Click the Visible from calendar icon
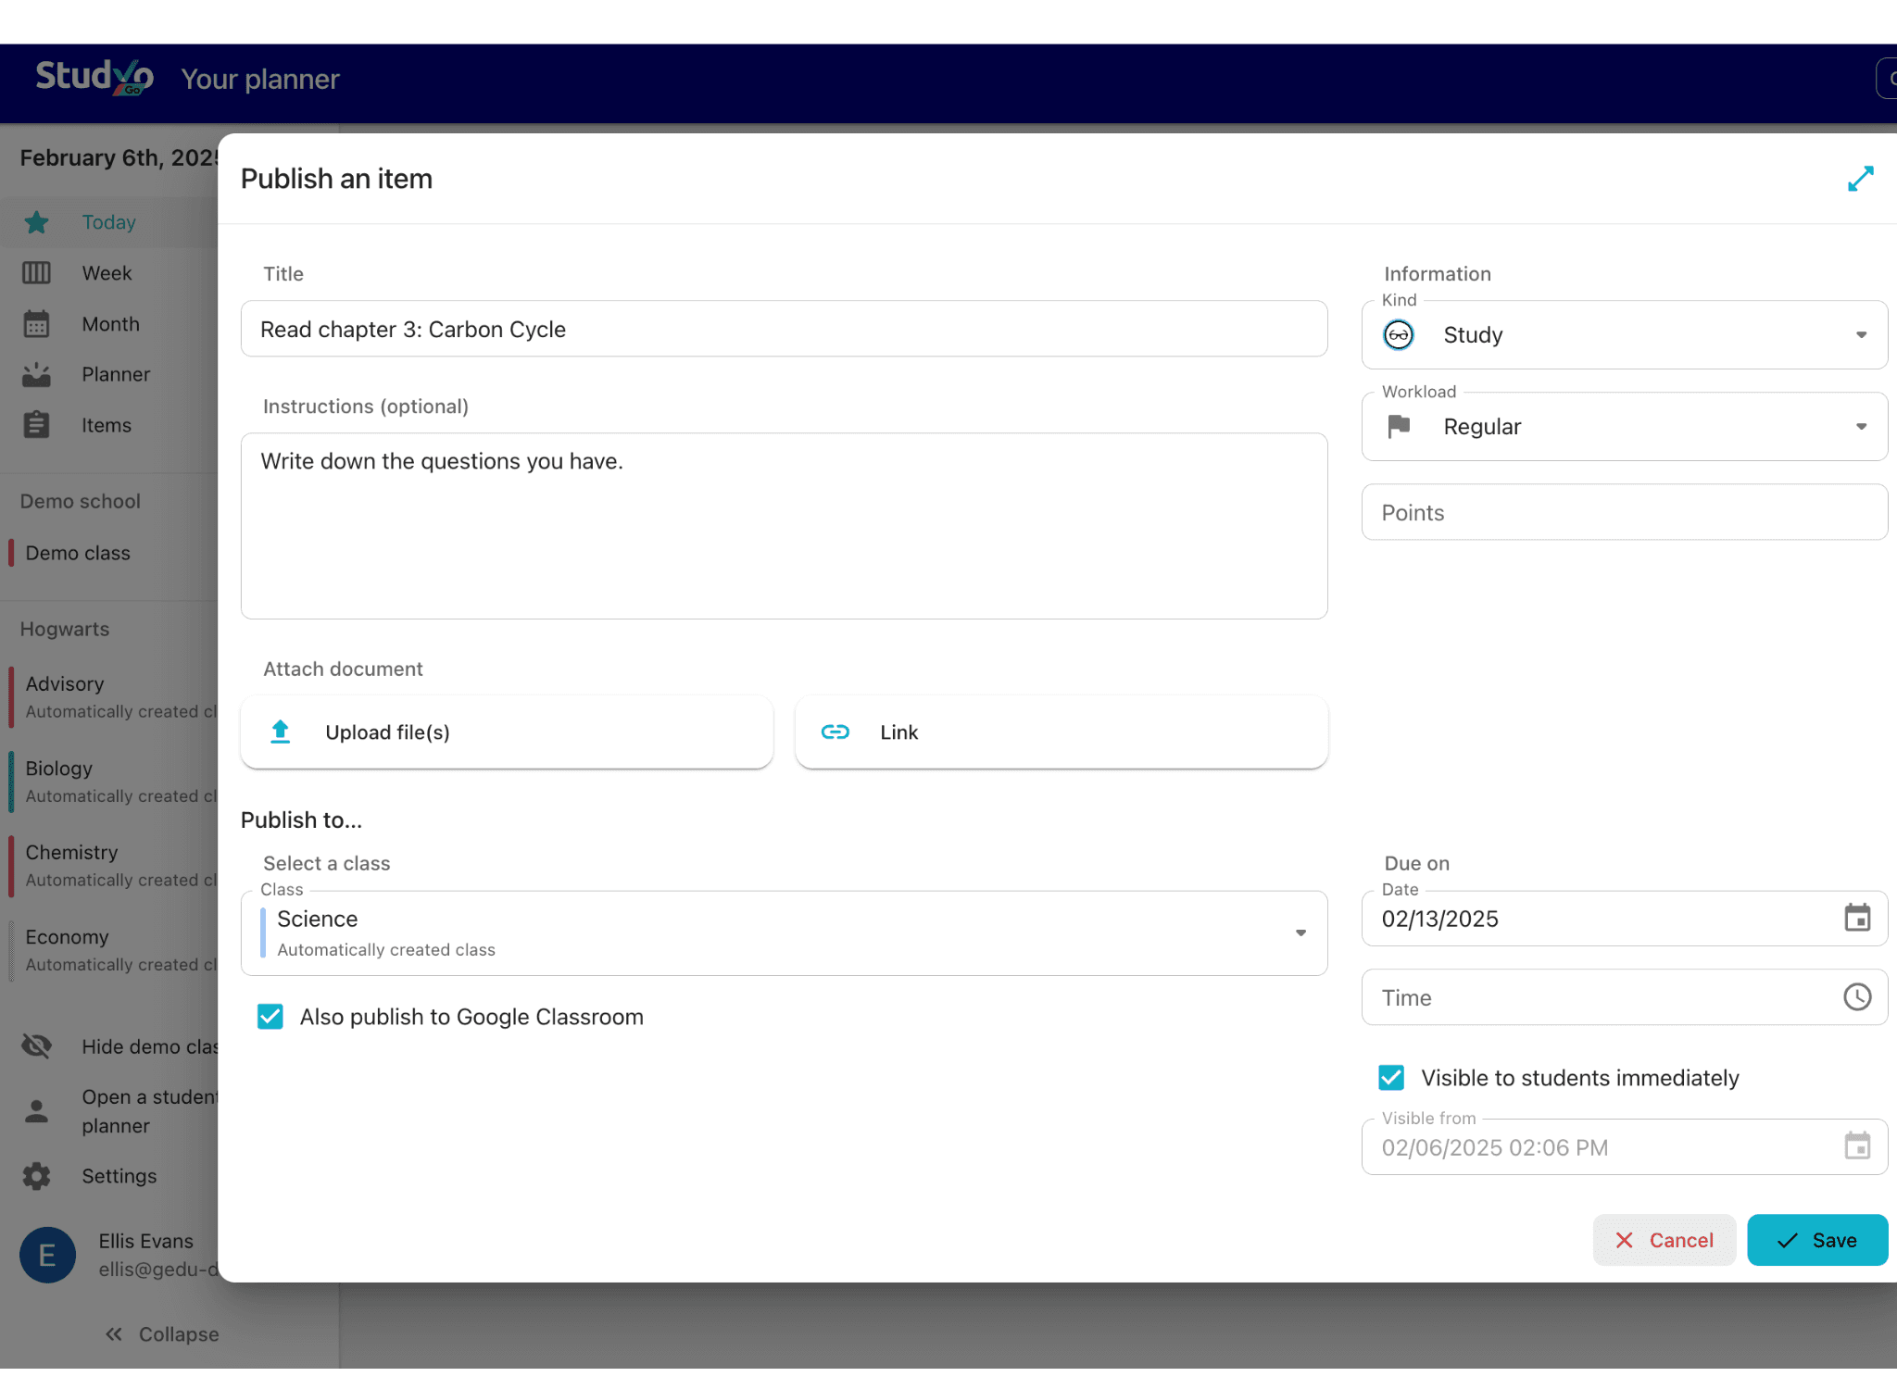The image size is (1897, 1389). 1857,1146
